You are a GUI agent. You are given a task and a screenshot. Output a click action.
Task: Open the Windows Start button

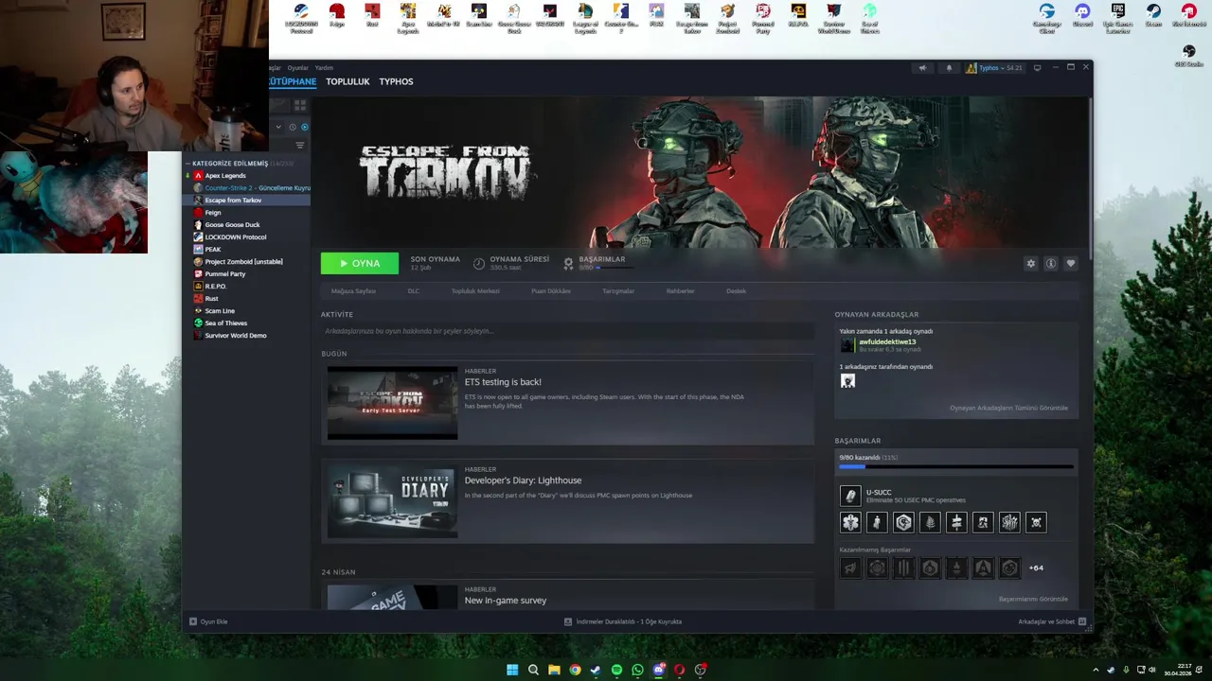(x=512, y=670)
